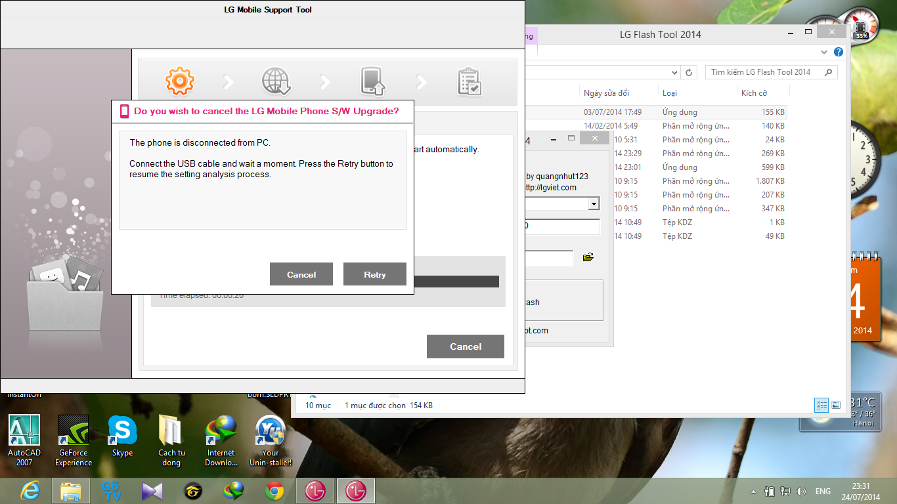Viewport: 897px width, 504px height.
Task: Switch the ENG input language indicator
Action: click(x=823, y=492)
